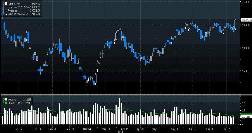Click the white Volume color swatch

coord(6,99)
